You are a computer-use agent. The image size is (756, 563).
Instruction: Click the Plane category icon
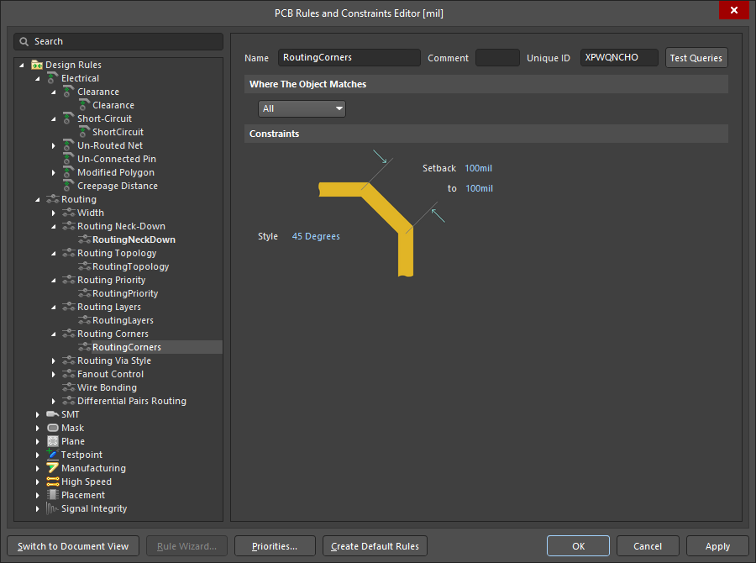click(53, 441)
